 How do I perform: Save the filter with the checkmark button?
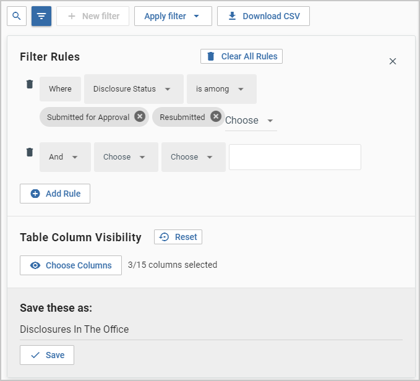(47, 355)
